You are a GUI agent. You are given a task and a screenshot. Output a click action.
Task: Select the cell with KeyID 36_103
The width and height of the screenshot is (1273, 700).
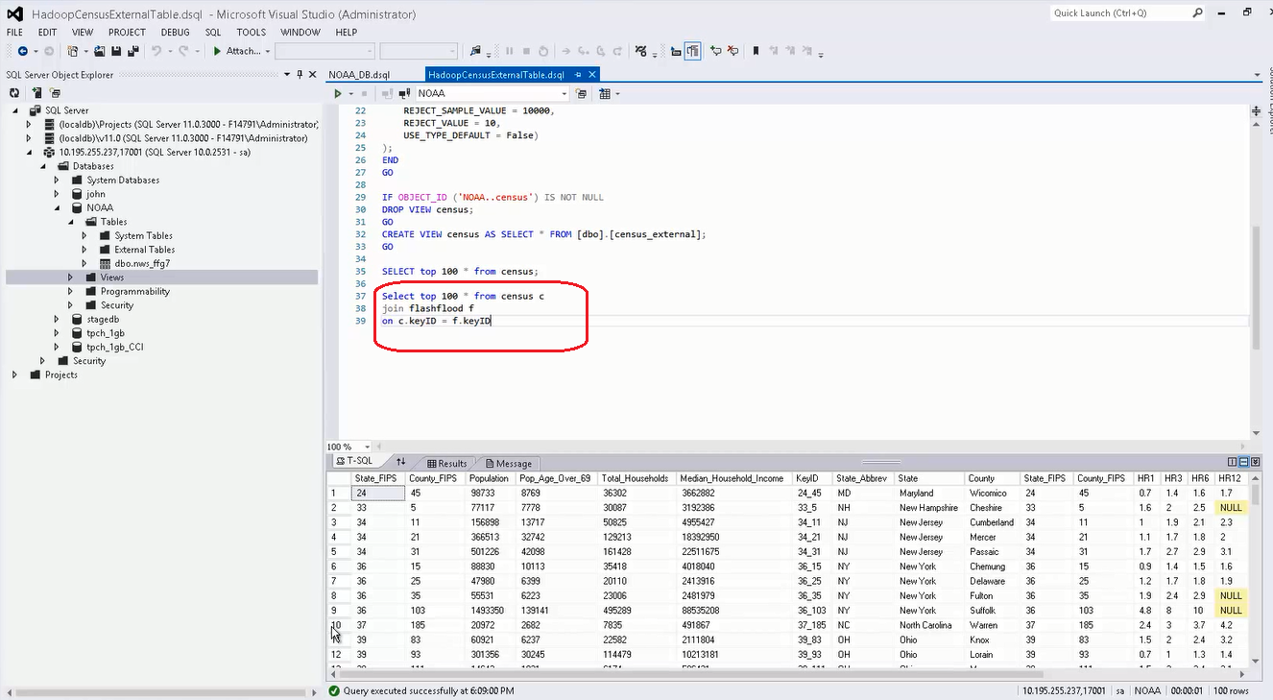[812, 611]
